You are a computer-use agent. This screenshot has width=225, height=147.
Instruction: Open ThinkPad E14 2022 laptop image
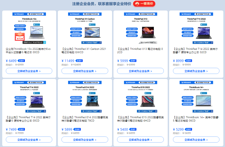[x=92, y=101]
